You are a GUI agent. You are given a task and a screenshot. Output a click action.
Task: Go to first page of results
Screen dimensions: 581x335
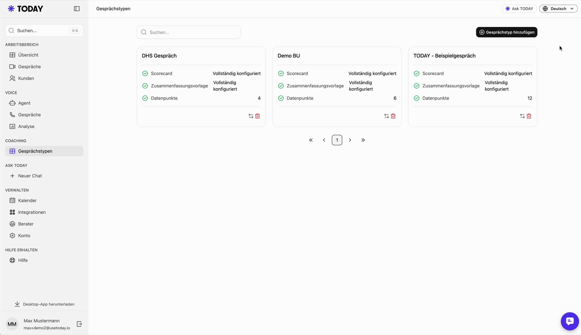click(x=311, y=140)
